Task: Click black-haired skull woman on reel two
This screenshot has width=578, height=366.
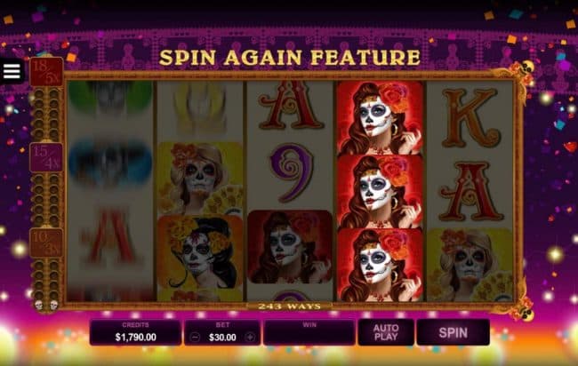Action: tap(200, 252)
